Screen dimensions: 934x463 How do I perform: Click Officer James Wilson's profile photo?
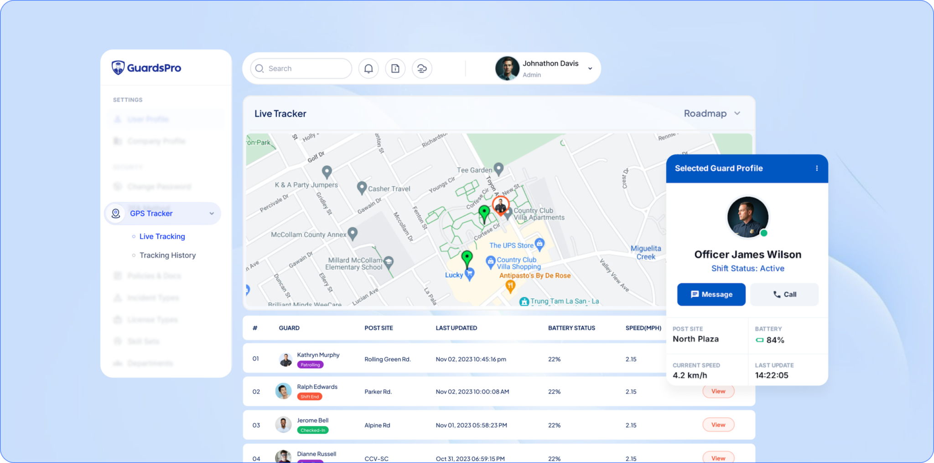pos(747,217)
